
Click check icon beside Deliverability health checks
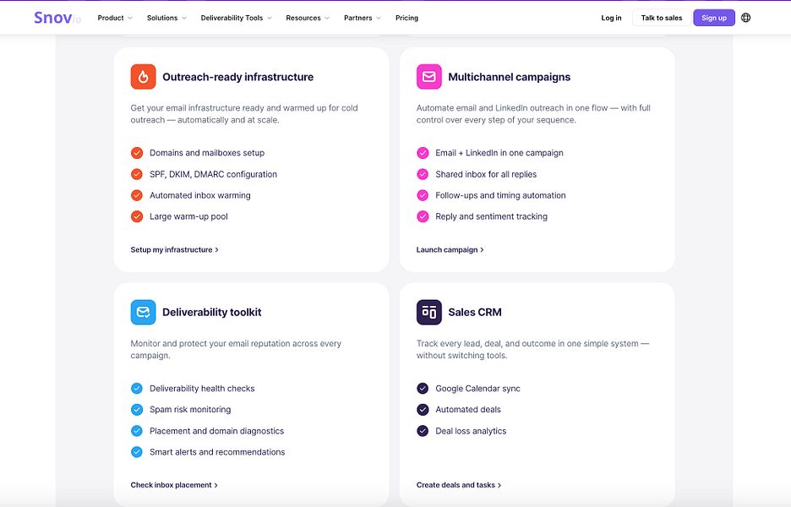(137, 389)
